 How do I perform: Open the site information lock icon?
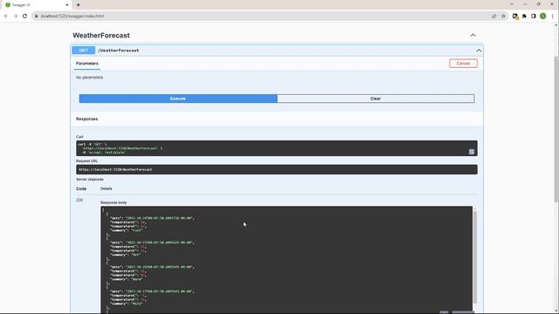[x=36, y=16]
